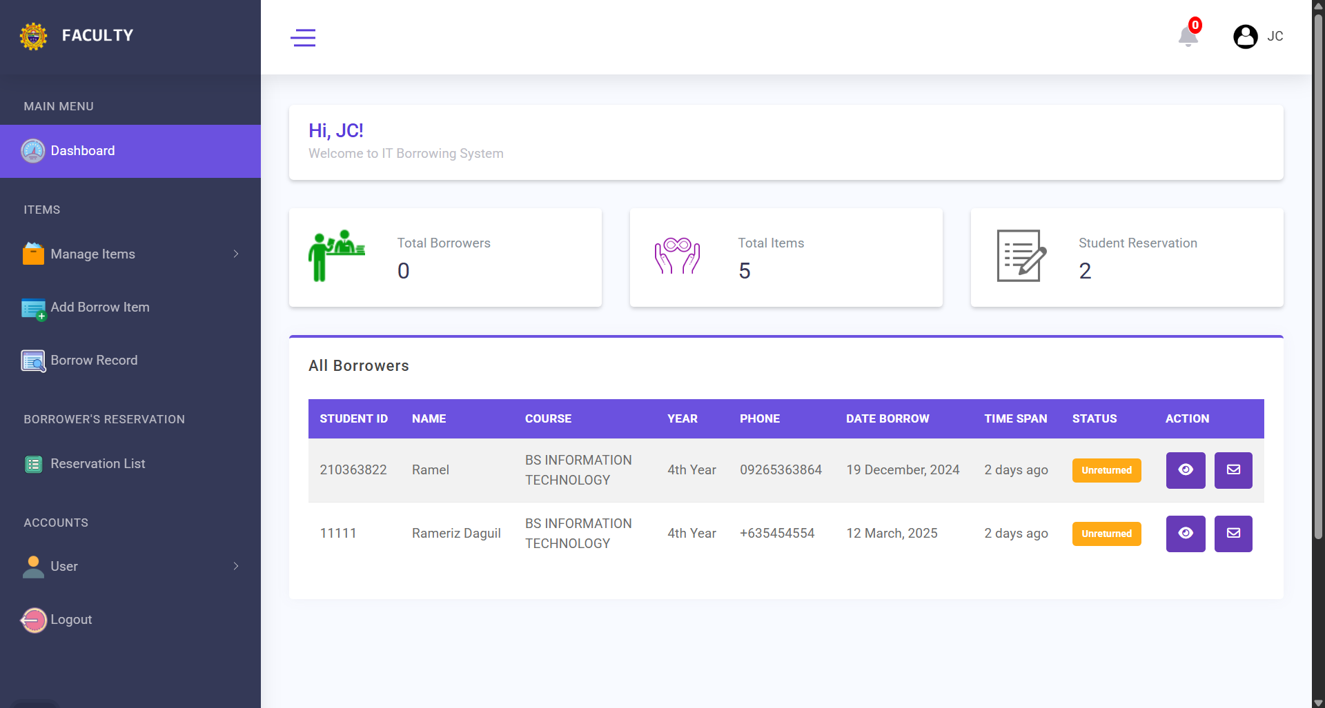Click Ramel's Unreturned status badge
This screenshot has height=708, width=1325.
1106,470
